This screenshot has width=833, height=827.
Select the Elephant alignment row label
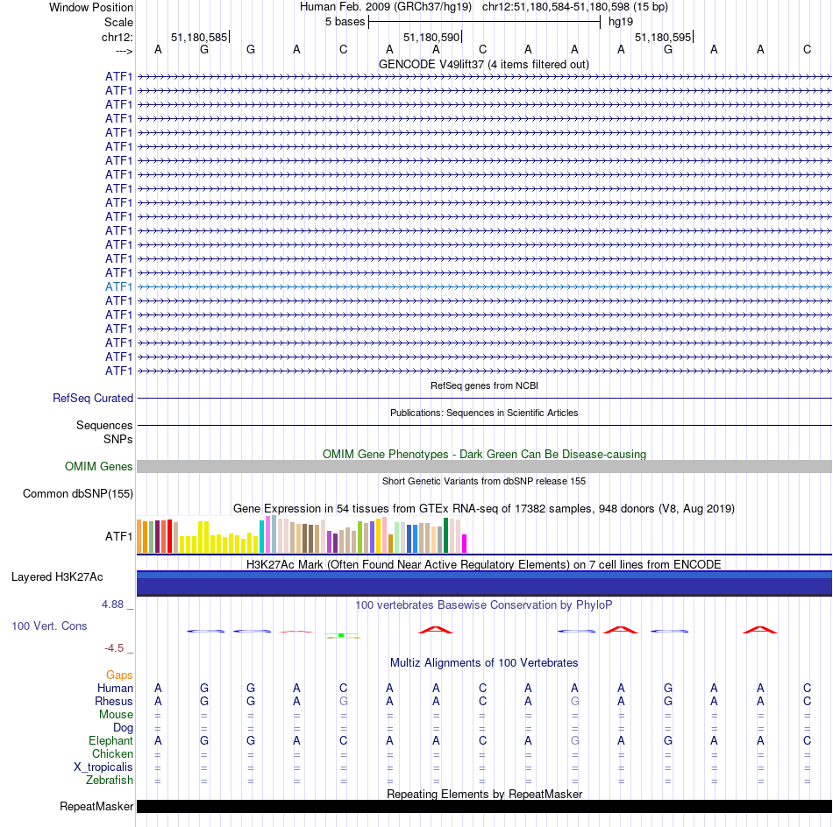(110, 740)
